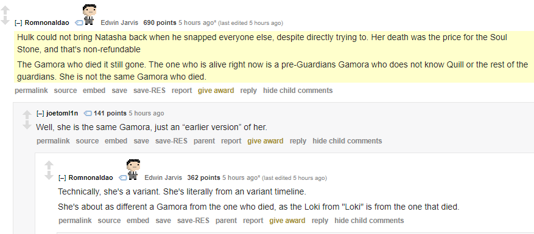Upvote Romnonaldao's top comment
The height and width of the screenshot is (234, 534).
coord(5,10)
